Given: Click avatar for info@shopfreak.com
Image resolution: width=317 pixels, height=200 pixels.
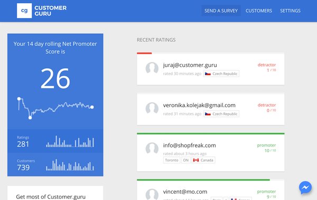Looking at the screenshot, I should point(152,148).
